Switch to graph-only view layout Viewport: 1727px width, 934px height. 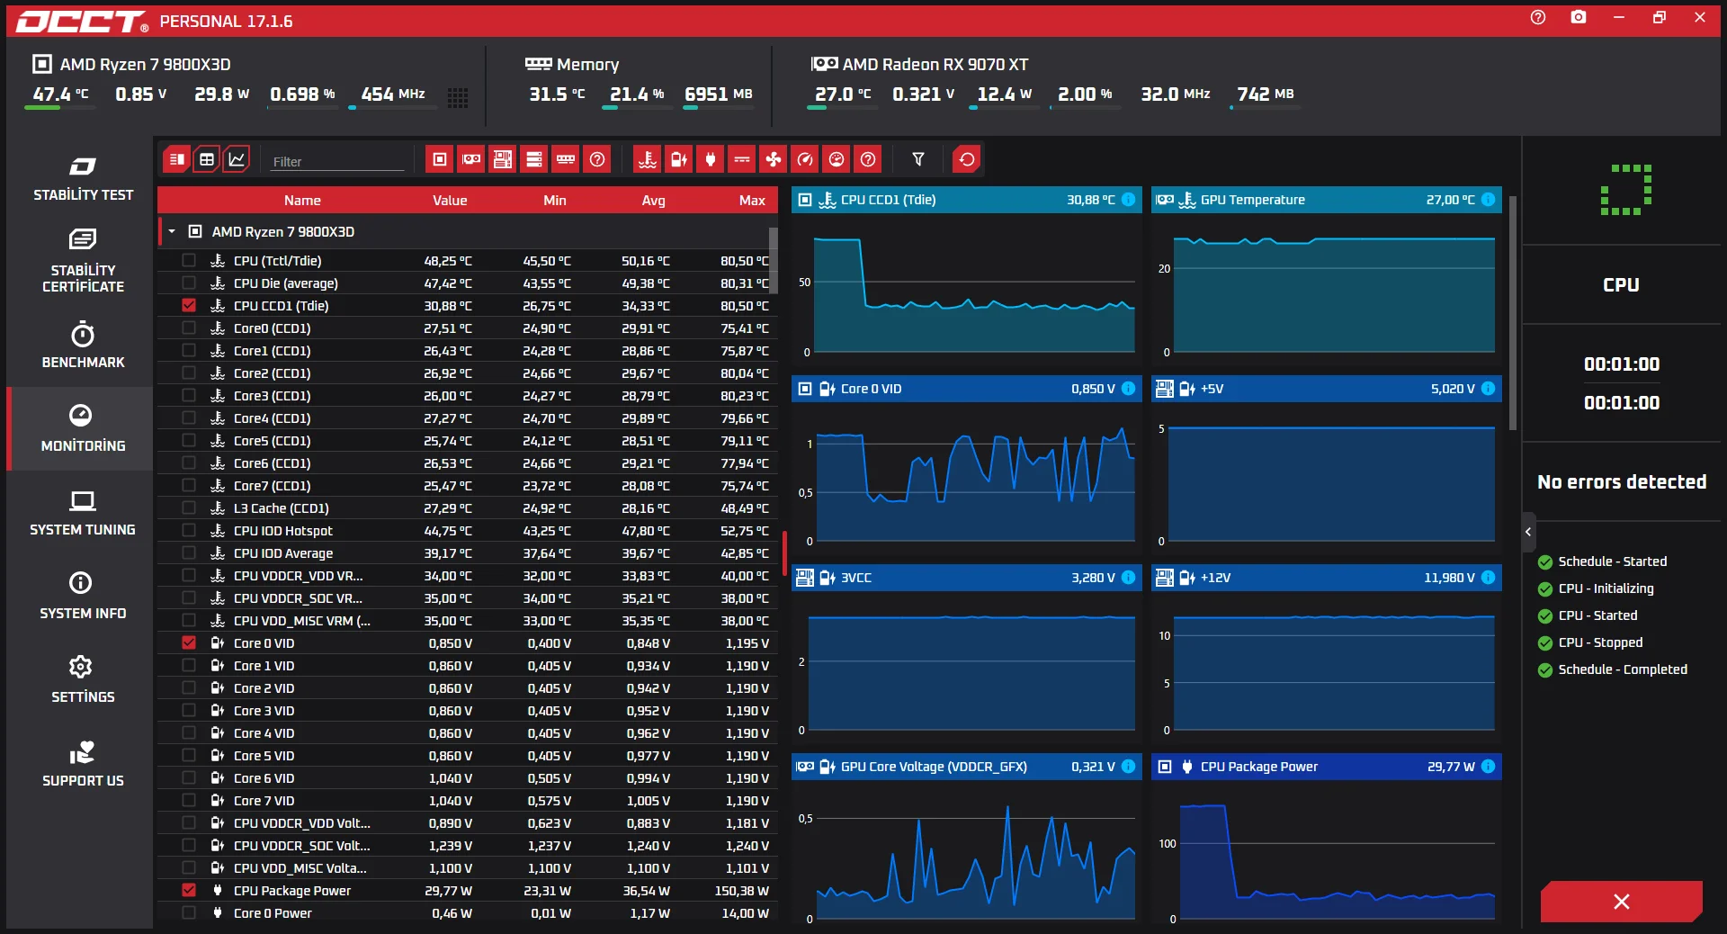click(237, 159)
